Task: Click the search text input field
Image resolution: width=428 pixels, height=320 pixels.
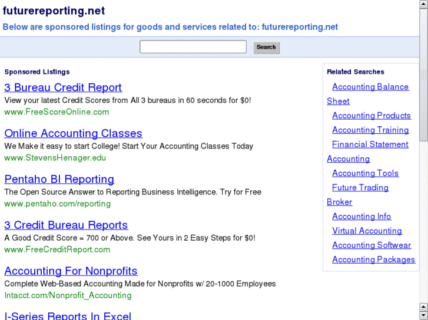Action: (193, 47)
